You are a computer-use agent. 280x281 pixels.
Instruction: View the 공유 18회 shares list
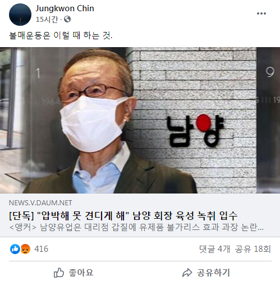253,249
